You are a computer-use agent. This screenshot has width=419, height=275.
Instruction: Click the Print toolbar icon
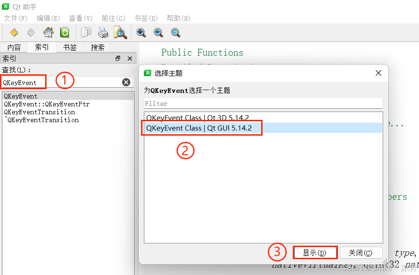(x=103, y=33)
